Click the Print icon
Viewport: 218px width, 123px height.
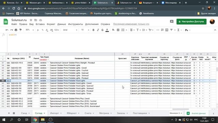tap(16, 30)
